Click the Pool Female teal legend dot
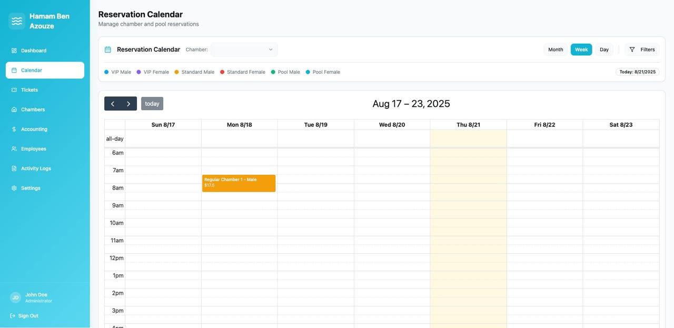 [x=308, y=72]
